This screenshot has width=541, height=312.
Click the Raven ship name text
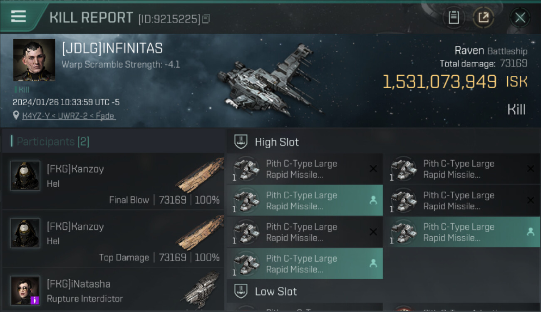click(x=469, y=51)
